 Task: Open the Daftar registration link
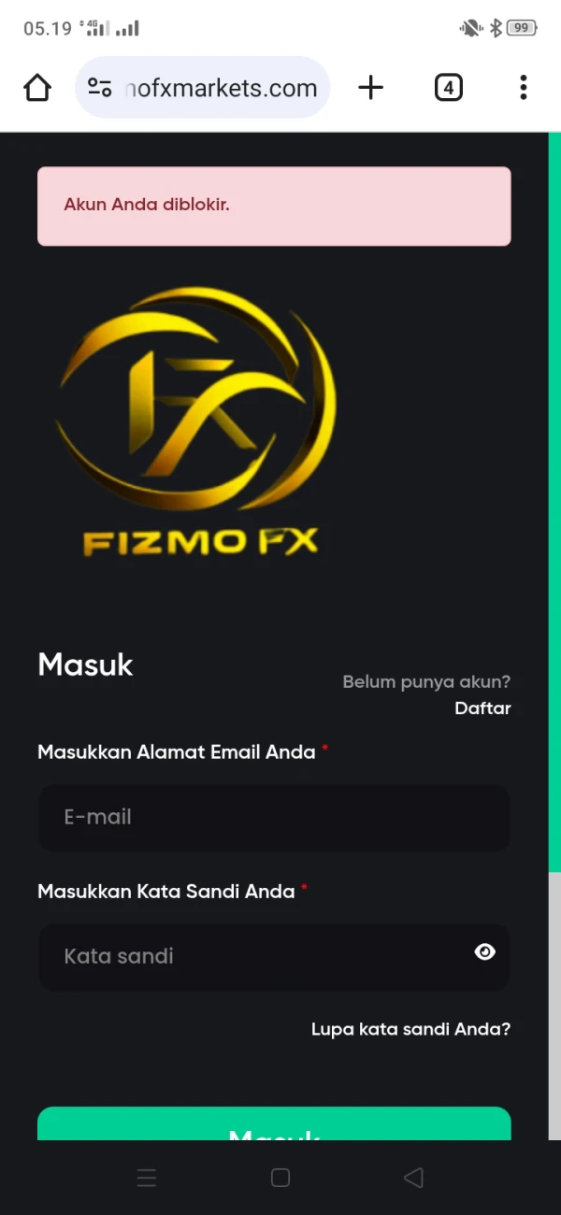pos(482,708)
